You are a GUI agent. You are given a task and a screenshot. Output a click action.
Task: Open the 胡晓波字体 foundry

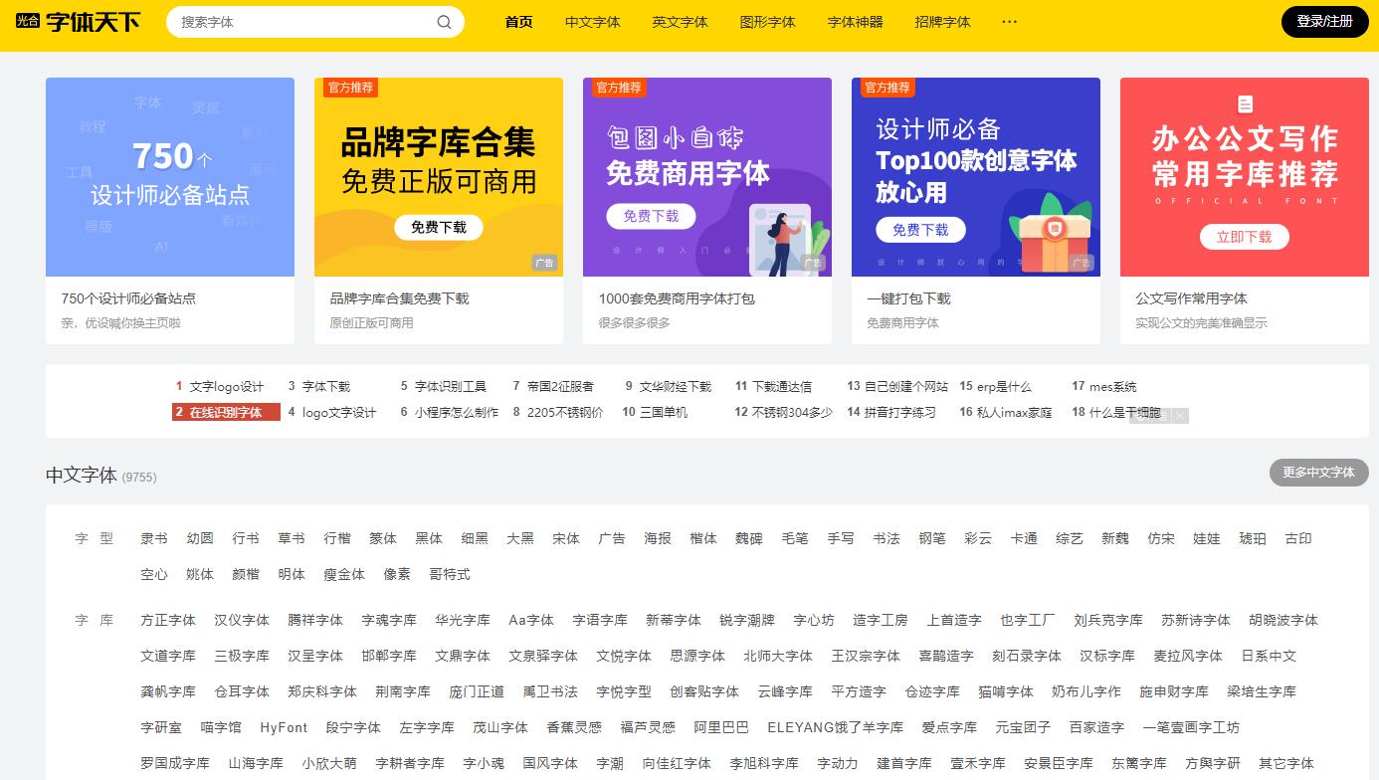(1283, 620)
